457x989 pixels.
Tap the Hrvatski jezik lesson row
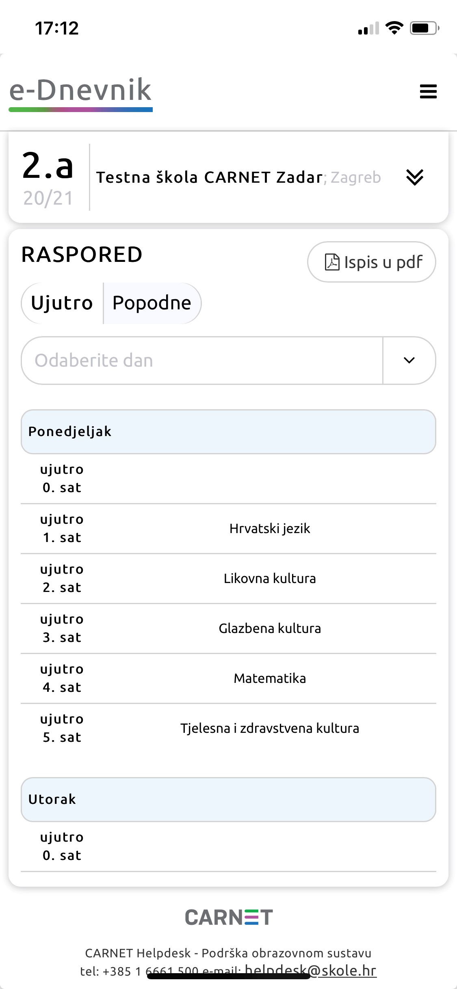[x=228, y=529]
